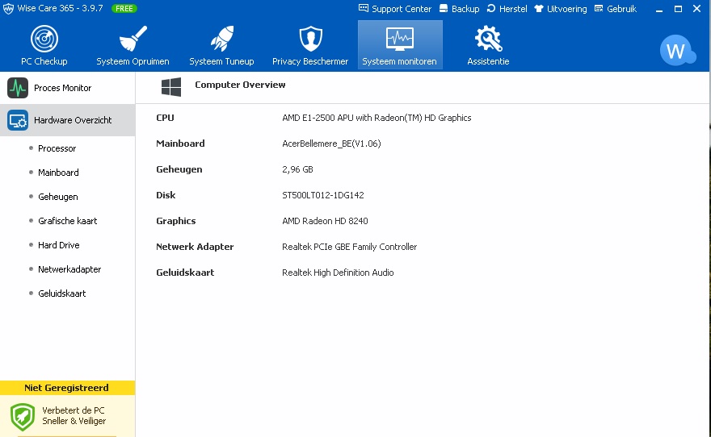Click the green FREE badge
This screenshot has height=437, width=711.
pos(124,9)
